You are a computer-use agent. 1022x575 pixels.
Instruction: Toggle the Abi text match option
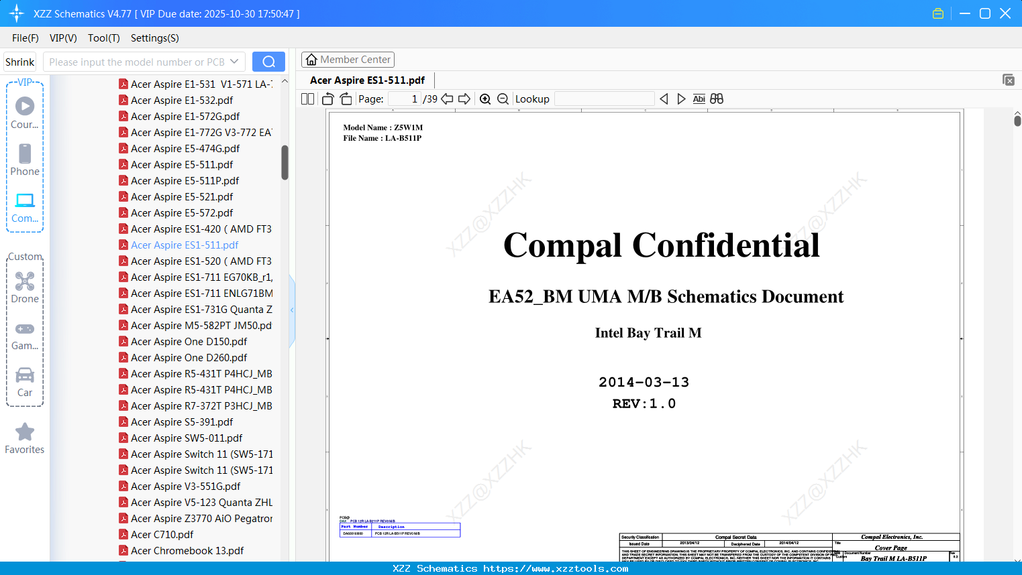(699, 99)
